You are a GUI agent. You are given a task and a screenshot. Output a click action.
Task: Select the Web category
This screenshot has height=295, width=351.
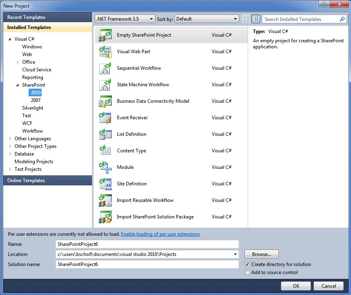27,54
